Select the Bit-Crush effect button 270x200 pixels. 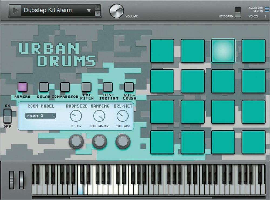(129, 87)
